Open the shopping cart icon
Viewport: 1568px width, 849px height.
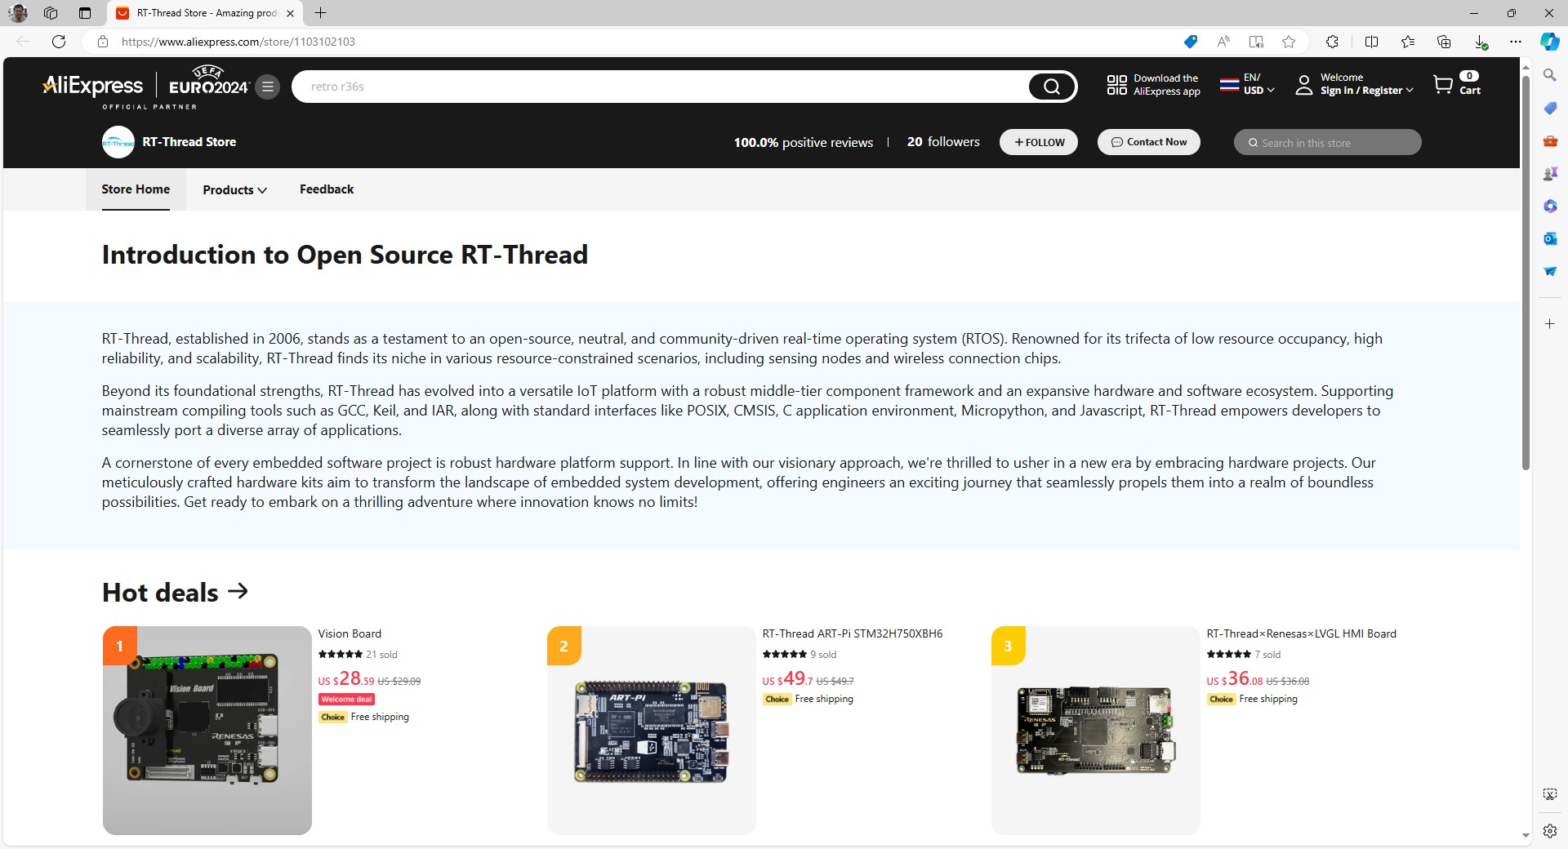(x=1443, y=85)
